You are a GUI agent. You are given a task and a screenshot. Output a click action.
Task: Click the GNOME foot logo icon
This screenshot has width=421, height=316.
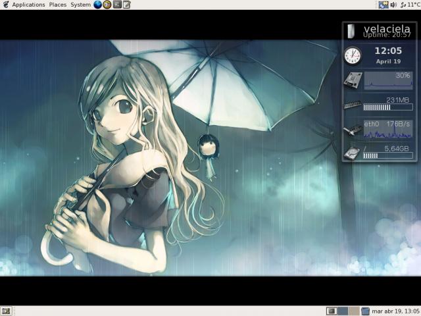click(6, 5)
